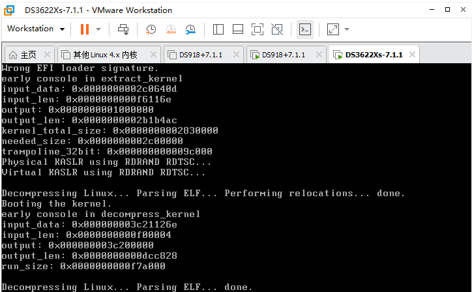The image size is (472, 292).
Task: Switch to the 主页 home tab
Action: pos(22,55)
